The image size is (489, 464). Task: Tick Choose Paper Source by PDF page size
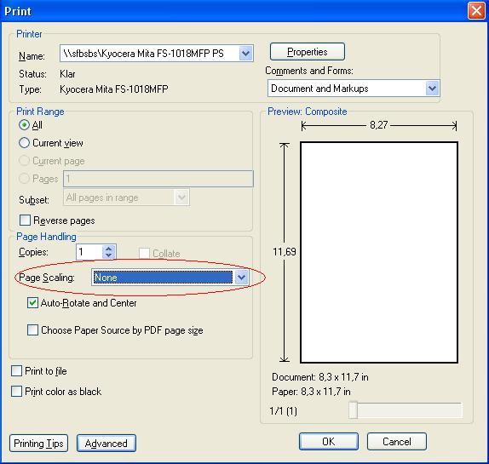tap(32, 329)
